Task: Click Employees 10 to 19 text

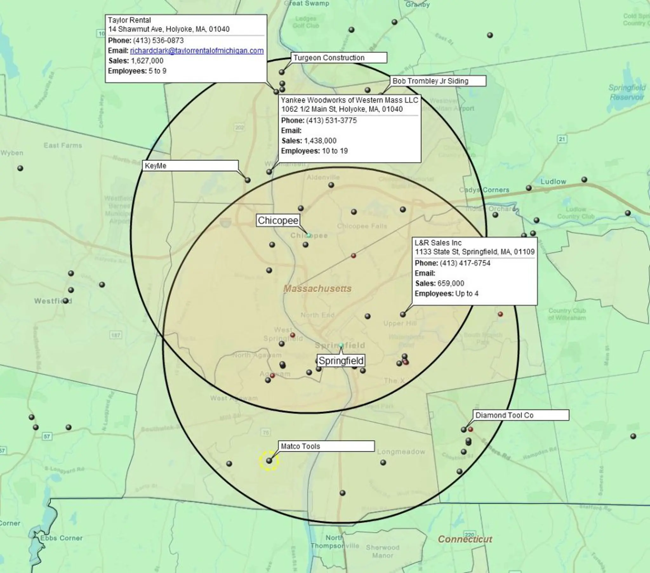Action: click(x=314, y=151)
